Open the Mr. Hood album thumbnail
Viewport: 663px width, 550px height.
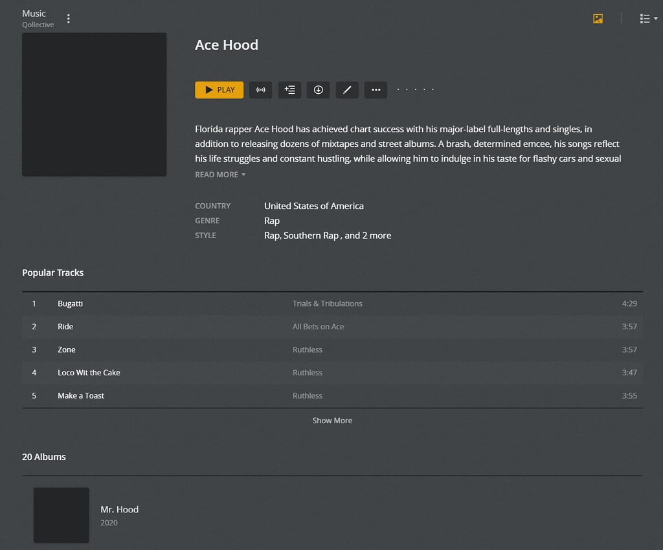(61, 515)
